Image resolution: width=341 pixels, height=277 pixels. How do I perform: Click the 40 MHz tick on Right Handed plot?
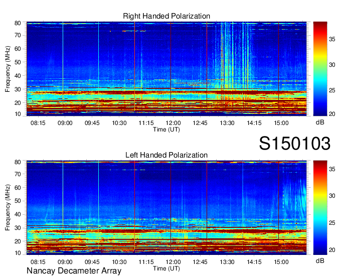pos(18,76)
